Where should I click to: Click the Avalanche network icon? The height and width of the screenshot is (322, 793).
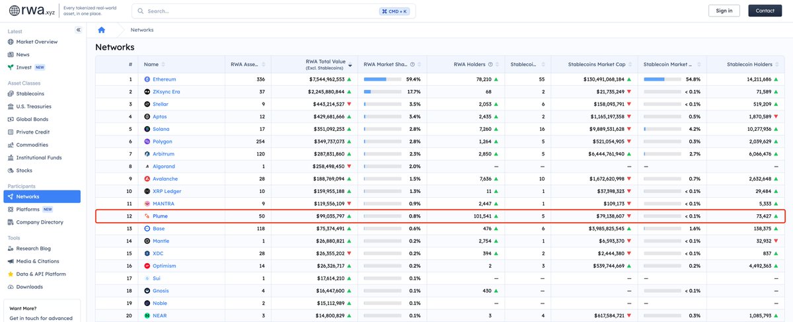[x=147, y=179]
